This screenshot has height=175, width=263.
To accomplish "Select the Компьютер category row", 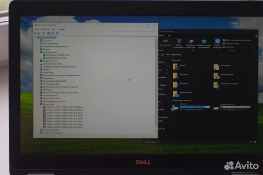I will point(48,78).
